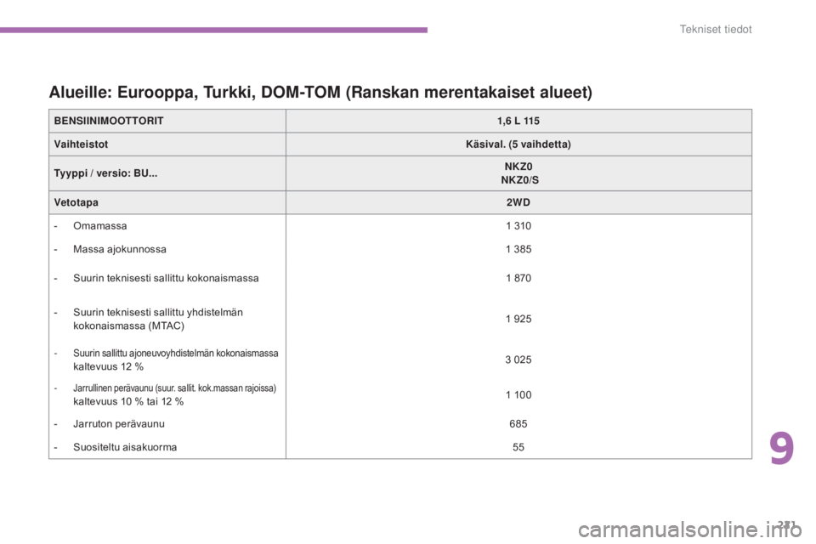
Task: Select 'Suurin sallittu ajoneuvoyhdistelmän kokonaismassa' label
Action: pos(176,354)
